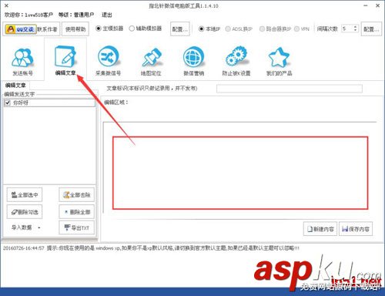This screenshot has width=385, height=296.
Task: Open the 导入数据 dropdown
Action: pyautogui.click(x=25, y=227)
